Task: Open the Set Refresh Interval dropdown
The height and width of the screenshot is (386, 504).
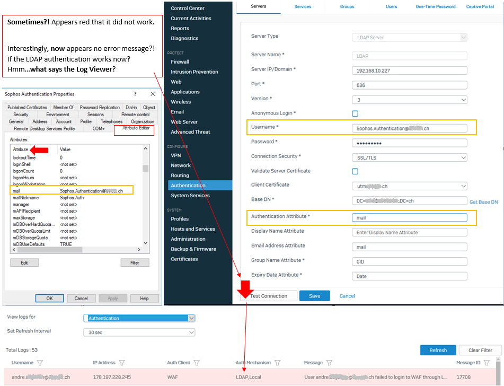Action: pos(139,332)
